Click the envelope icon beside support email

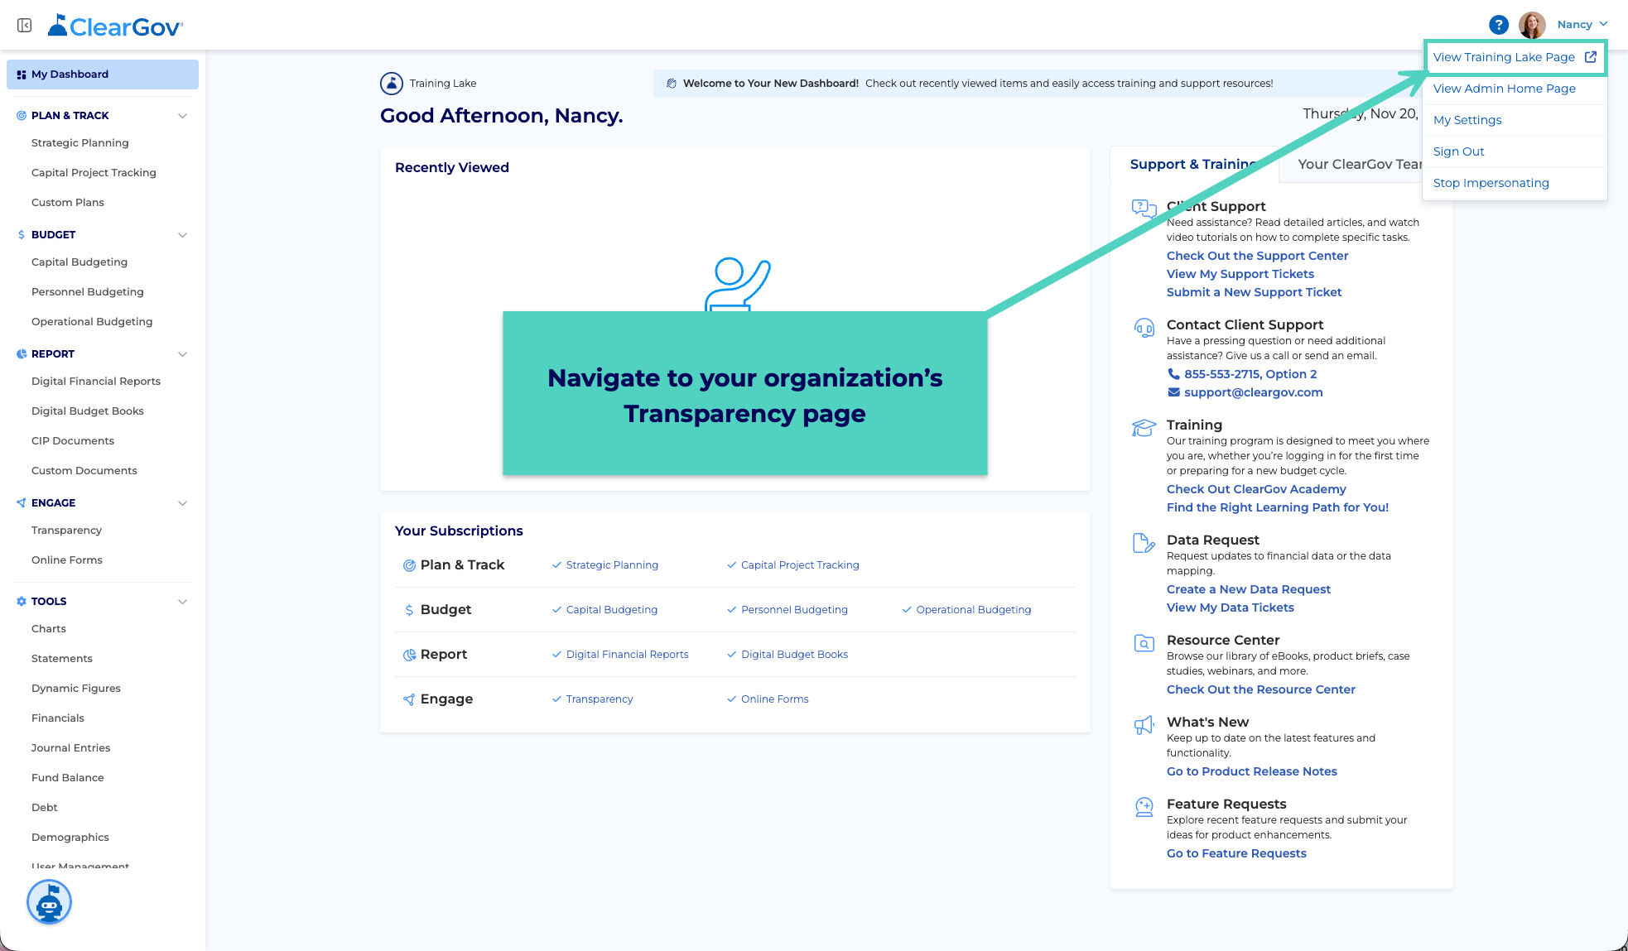(1173, 392)
